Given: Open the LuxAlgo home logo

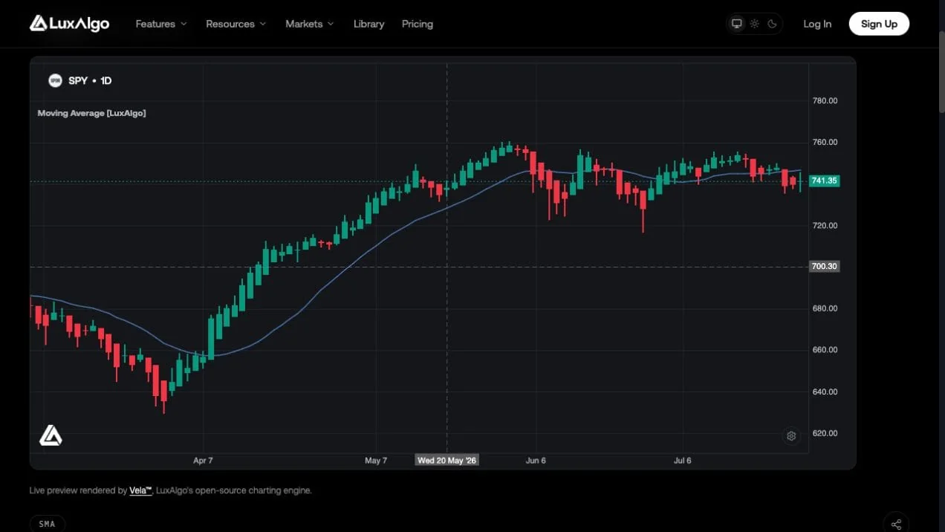Looking at the screenshot, I should [x=69, y=24].
